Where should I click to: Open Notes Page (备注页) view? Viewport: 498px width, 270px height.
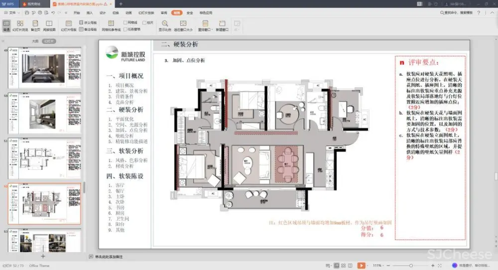35,25
